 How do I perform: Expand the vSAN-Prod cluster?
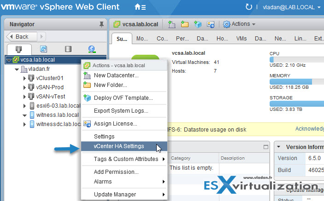[24, 87]
